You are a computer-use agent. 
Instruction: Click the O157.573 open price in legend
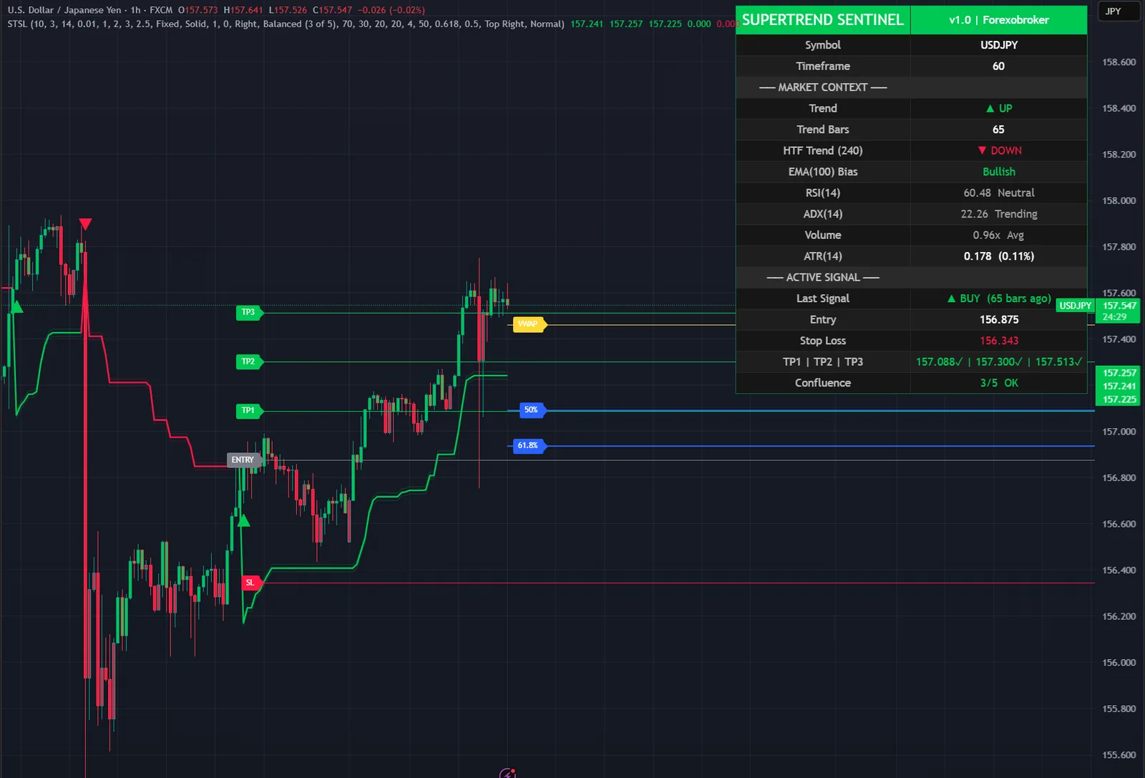point(198,10)
